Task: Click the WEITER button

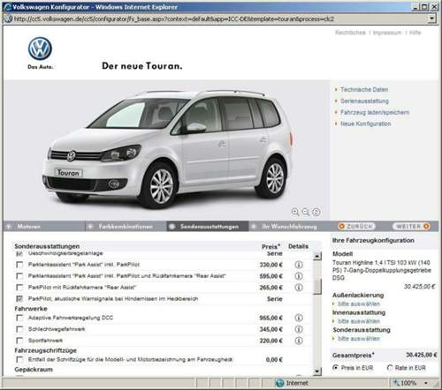Action: (x=412, y=226)
